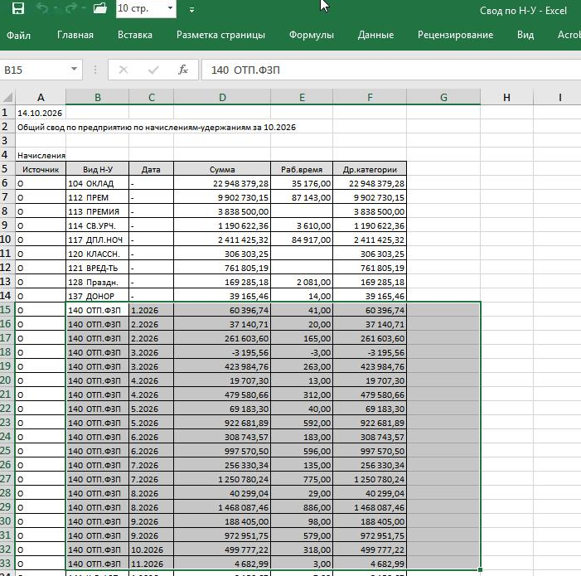581x576 pixels.
Task: Switch to the Данные ribbon tab
Action: tap(375, 35)
